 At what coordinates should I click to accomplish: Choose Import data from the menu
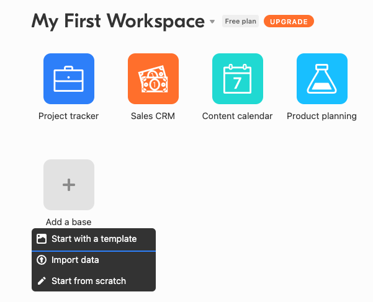coord(94,260)
